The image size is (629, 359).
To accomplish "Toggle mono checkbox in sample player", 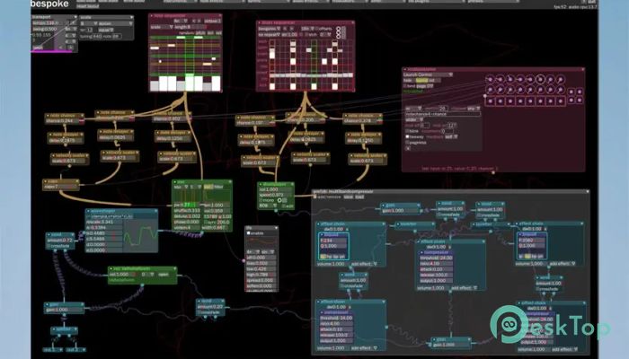I will [x=261, y=200].
